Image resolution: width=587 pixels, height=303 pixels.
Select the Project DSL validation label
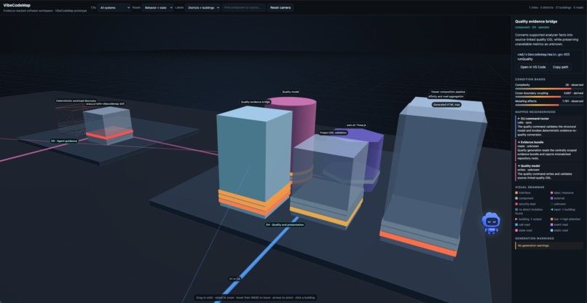[333, 133]
